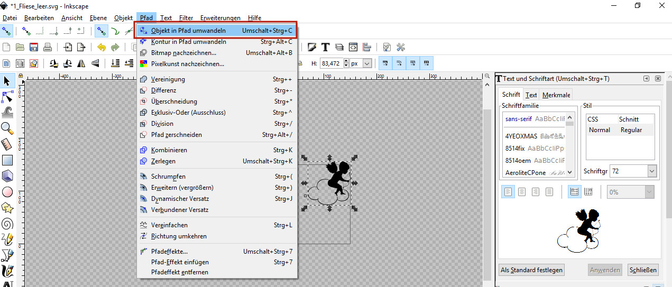Expand the Schriftgr font size dropdown
This screenshot has height=287, width=672.
click(x=651, y=171)
